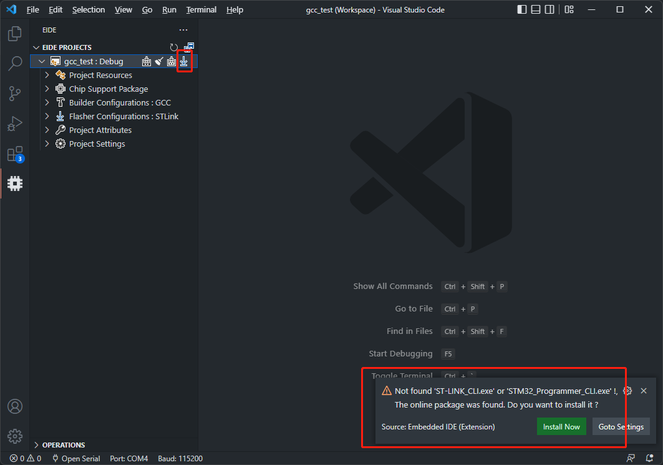
Task: Collapse the gcc_test : Debug project node
Action: (x=42, y=61)
